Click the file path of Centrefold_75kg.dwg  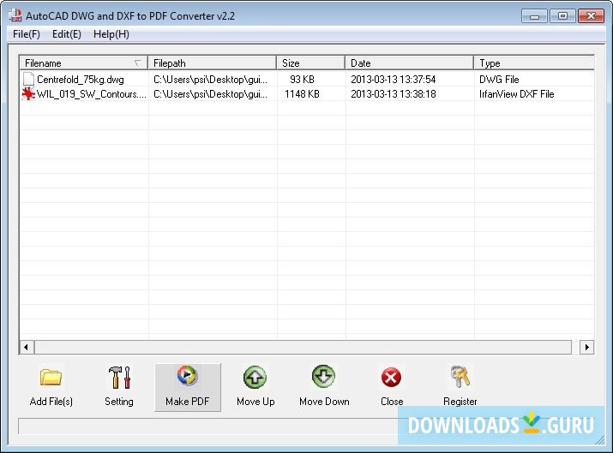pyautogui.click(x=210, y=80)
